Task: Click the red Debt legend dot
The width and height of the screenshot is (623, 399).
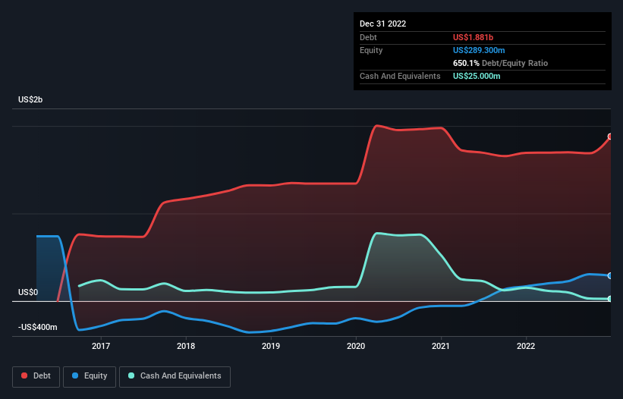Action: (x=24, y=375)
